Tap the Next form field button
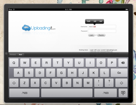This screenshot has width=136, height=105. pyautogui.click(x=20, y=55)
